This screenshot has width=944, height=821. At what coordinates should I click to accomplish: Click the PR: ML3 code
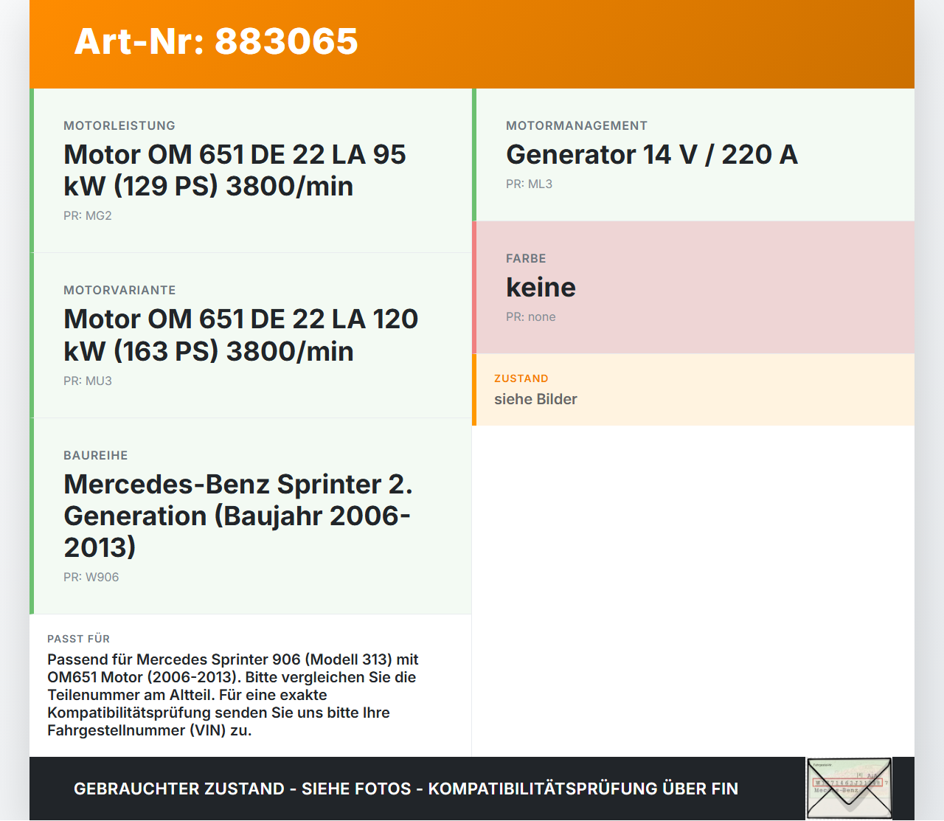click(529, 184)
